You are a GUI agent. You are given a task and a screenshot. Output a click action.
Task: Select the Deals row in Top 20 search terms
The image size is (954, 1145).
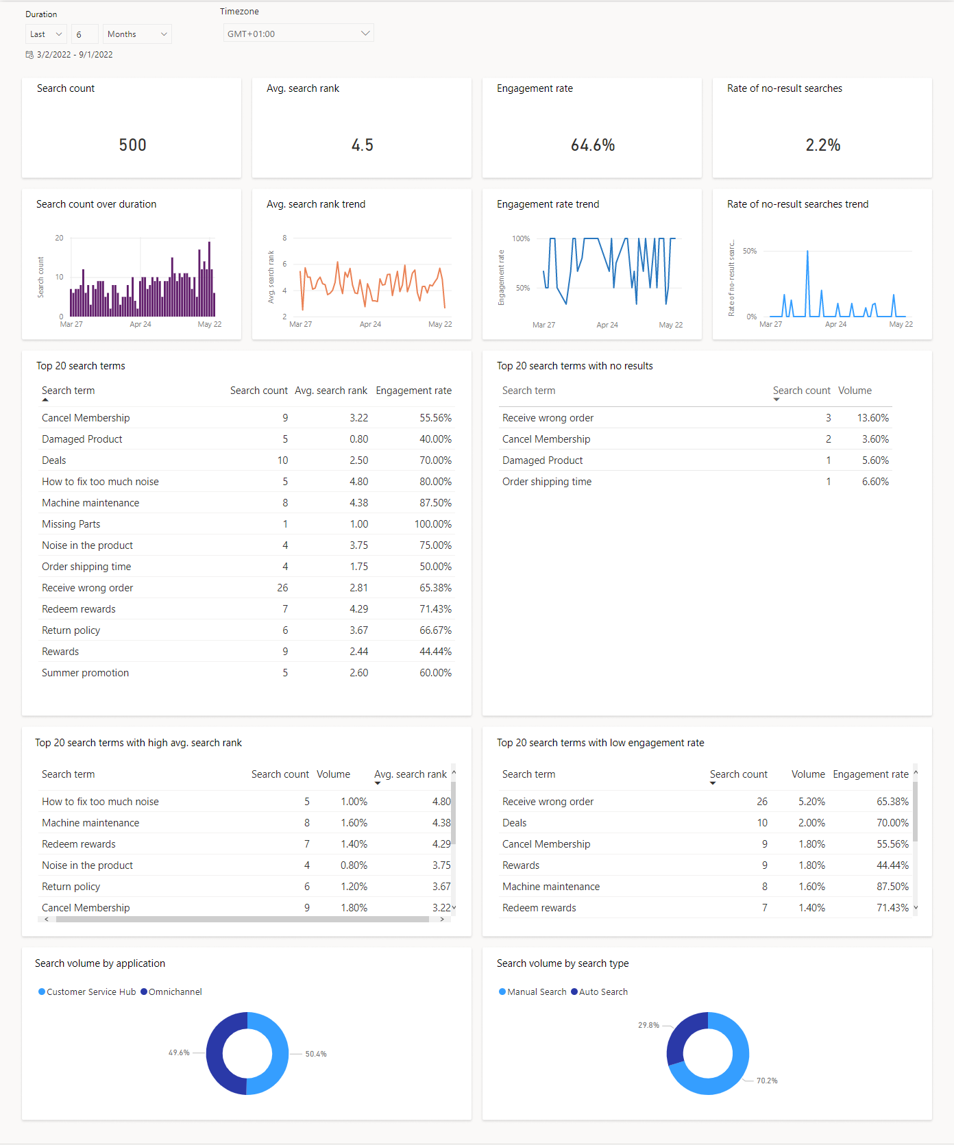pyautogui.click(x=247, y=460)
